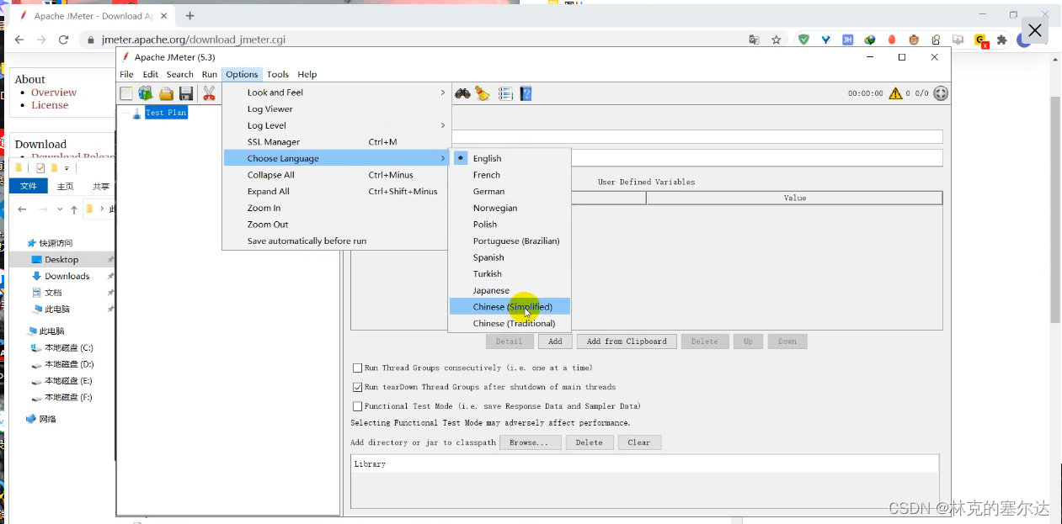Click SSL Manager menu entry

click(335, 142)
